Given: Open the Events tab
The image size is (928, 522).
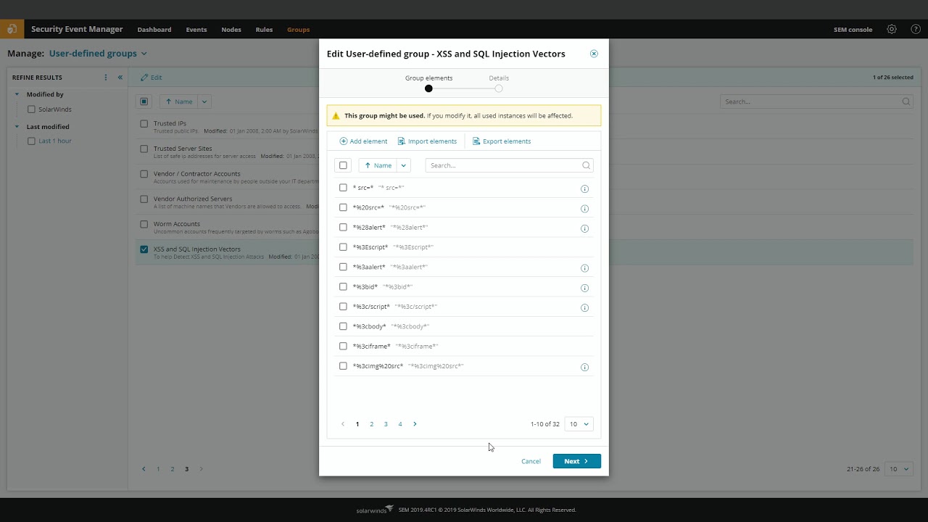Looking at the screenshot, I should click(x=196, y=30).
